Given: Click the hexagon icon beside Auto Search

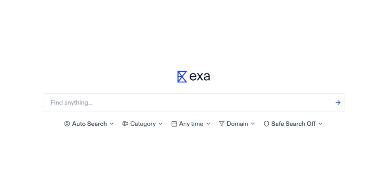Looking at the screenshot, I should (x=67, y=124).
